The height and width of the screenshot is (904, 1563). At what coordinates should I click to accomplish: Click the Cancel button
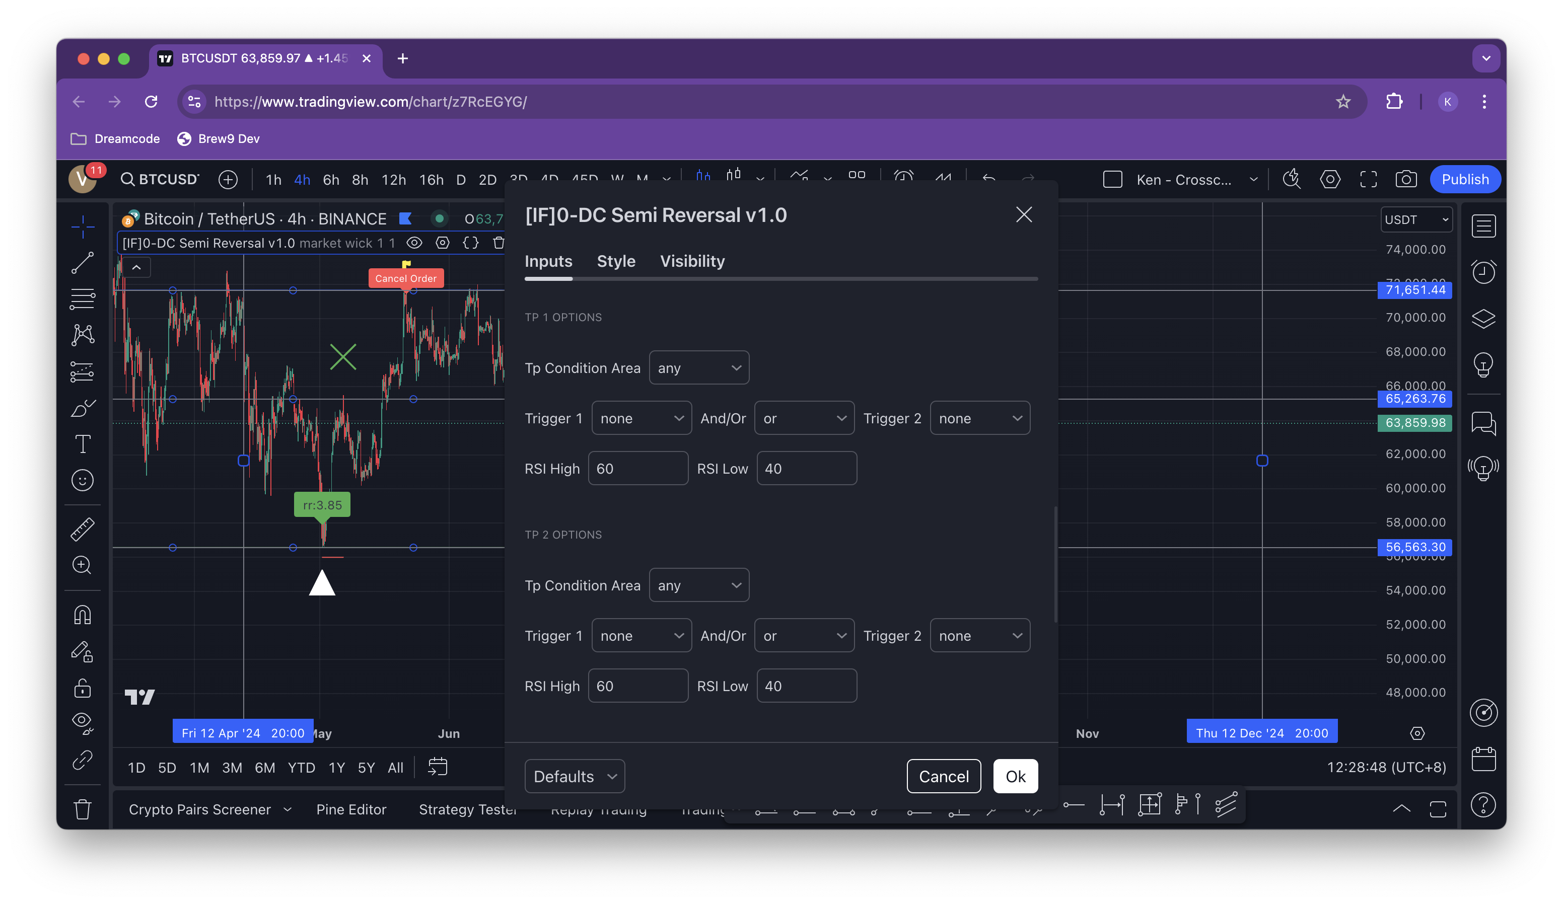[943, 776]
